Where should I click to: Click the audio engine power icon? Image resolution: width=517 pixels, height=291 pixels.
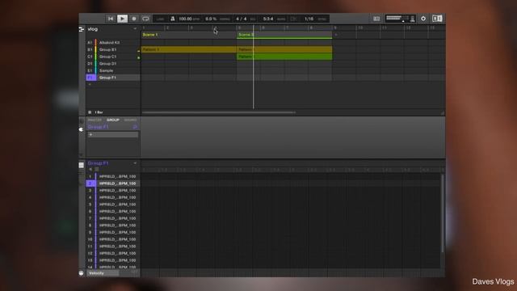click(423, 19)
